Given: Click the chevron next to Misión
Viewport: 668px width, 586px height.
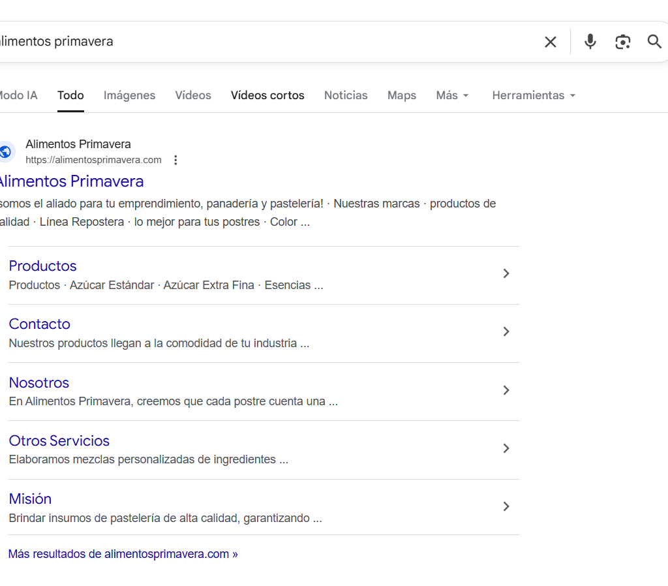Looking at the screenshot, I should tap(506, 506).
